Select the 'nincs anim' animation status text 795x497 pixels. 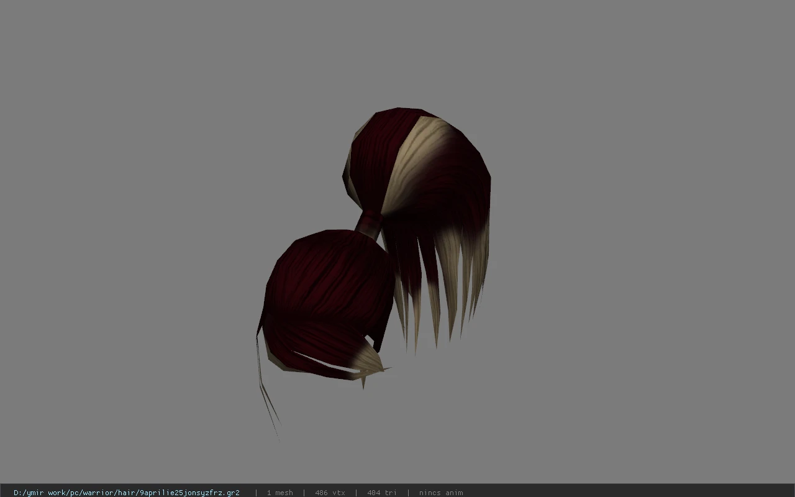[440, 493]
